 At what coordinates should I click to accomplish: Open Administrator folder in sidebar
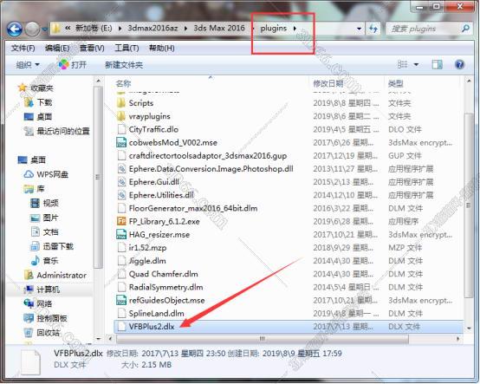(55, 275)
